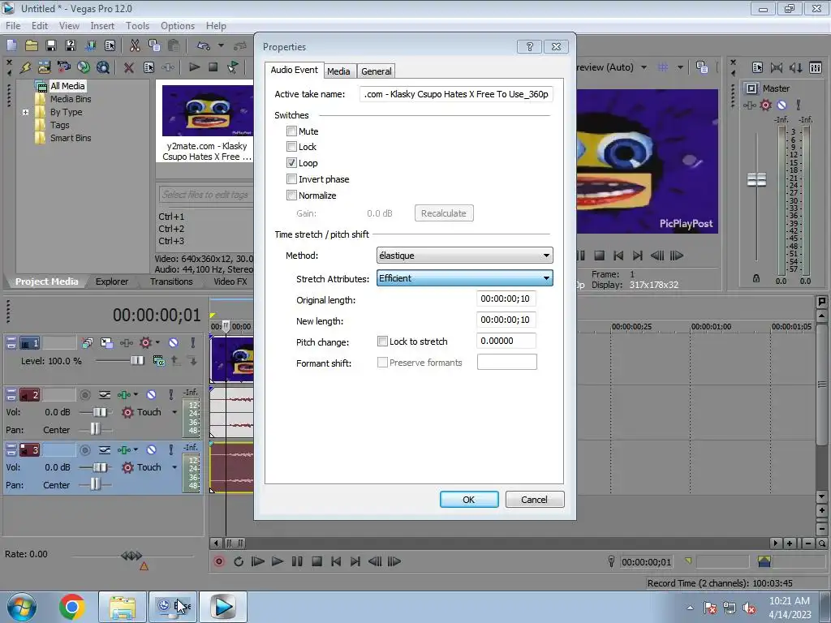Click the Auto Preview icon in media toolbar
Screen dimensions: 831x623
[232, 67]
